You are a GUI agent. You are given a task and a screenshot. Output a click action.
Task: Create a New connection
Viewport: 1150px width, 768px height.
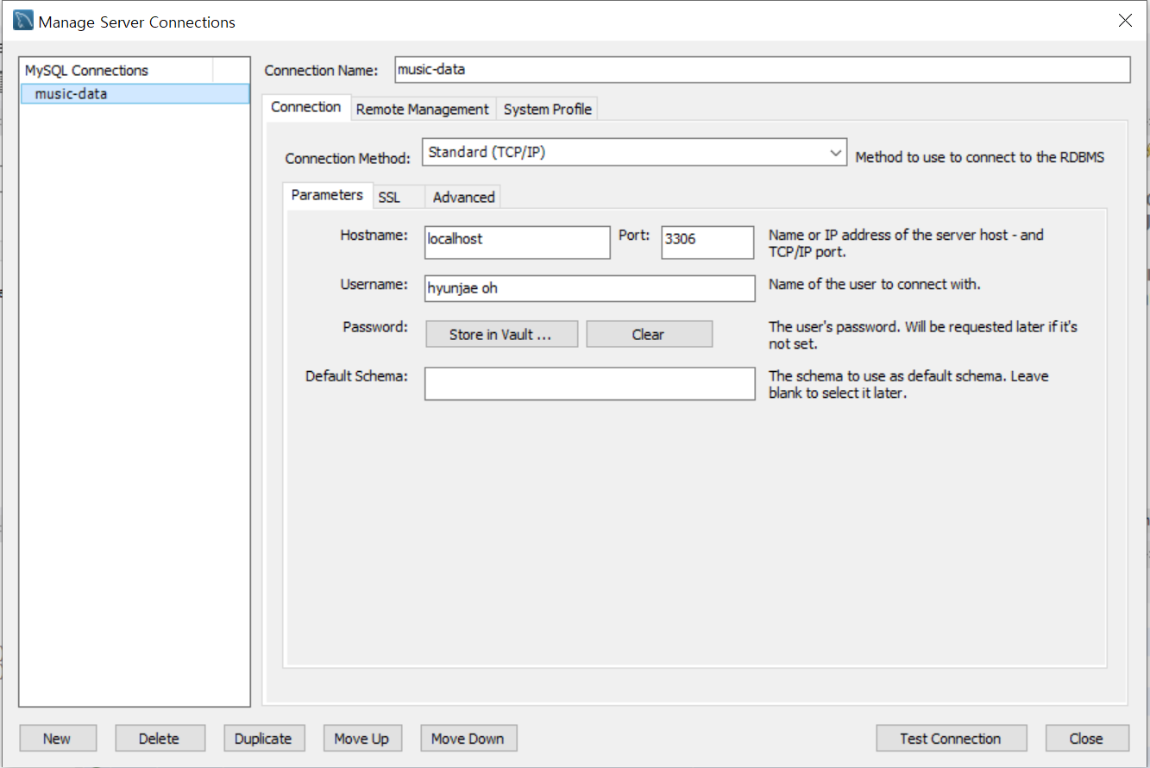(57, 739)
